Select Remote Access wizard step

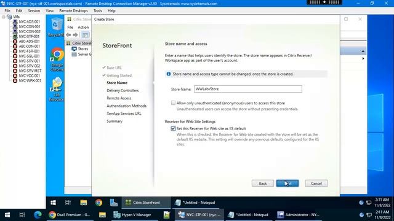(119, 98)
